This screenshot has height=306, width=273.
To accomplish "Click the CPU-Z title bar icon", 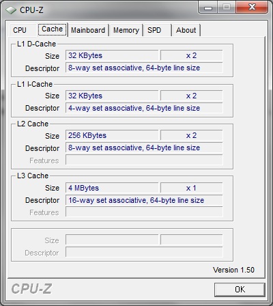I will (11, 10).
